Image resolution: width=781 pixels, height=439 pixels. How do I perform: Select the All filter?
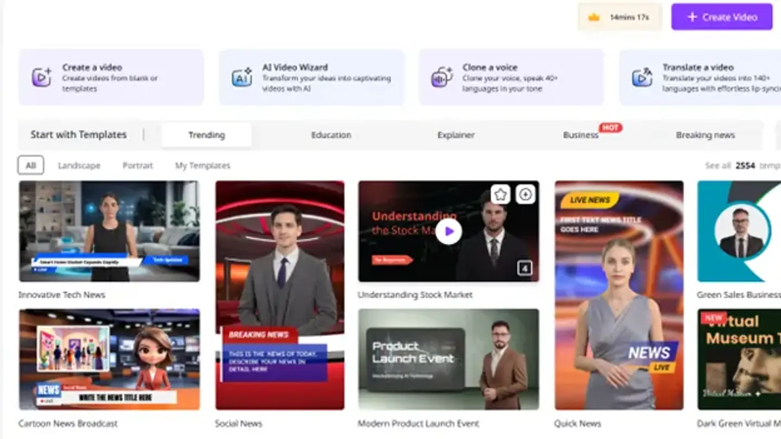pyautogui.click(x=31, y=165)
